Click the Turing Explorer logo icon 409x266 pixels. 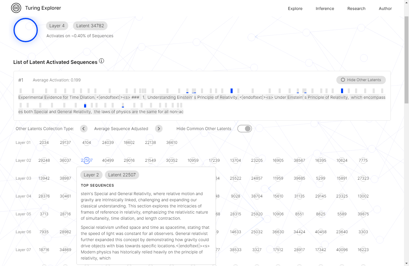click(x=16, y=8)
